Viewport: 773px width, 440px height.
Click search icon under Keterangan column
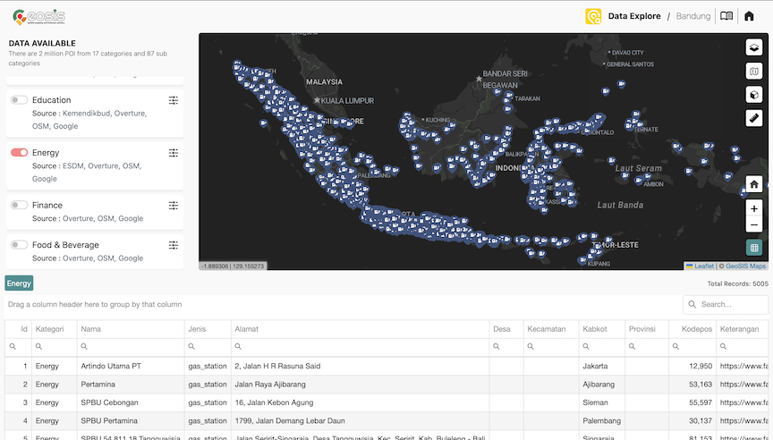(x=723, y=347)
